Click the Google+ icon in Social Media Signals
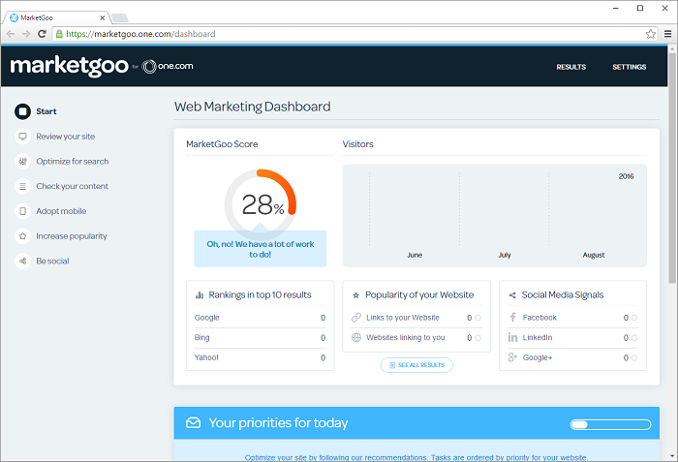This screenshot has height=462, width=678. (x=512, y=357)
